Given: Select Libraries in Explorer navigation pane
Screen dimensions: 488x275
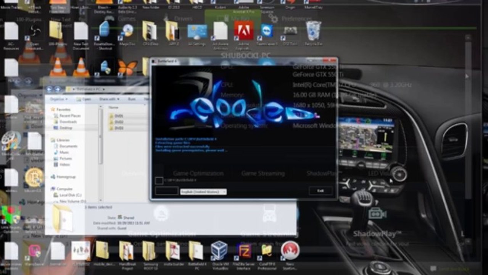Looking at the screenshot, I should tap(60, 140).
